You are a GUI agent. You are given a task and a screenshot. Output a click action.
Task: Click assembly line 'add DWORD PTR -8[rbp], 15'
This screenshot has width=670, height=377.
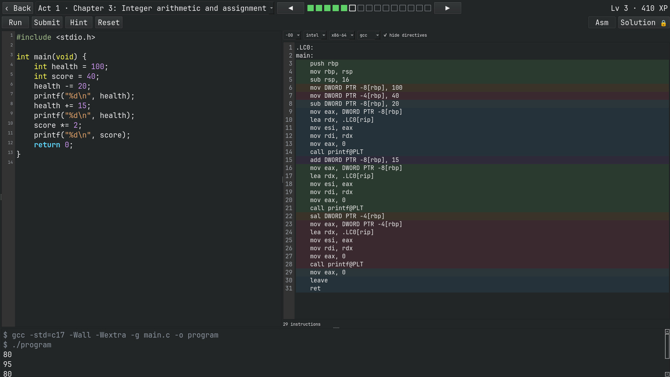click(354, 160)
